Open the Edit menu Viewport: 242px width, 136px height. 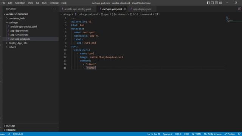(10, 3)
